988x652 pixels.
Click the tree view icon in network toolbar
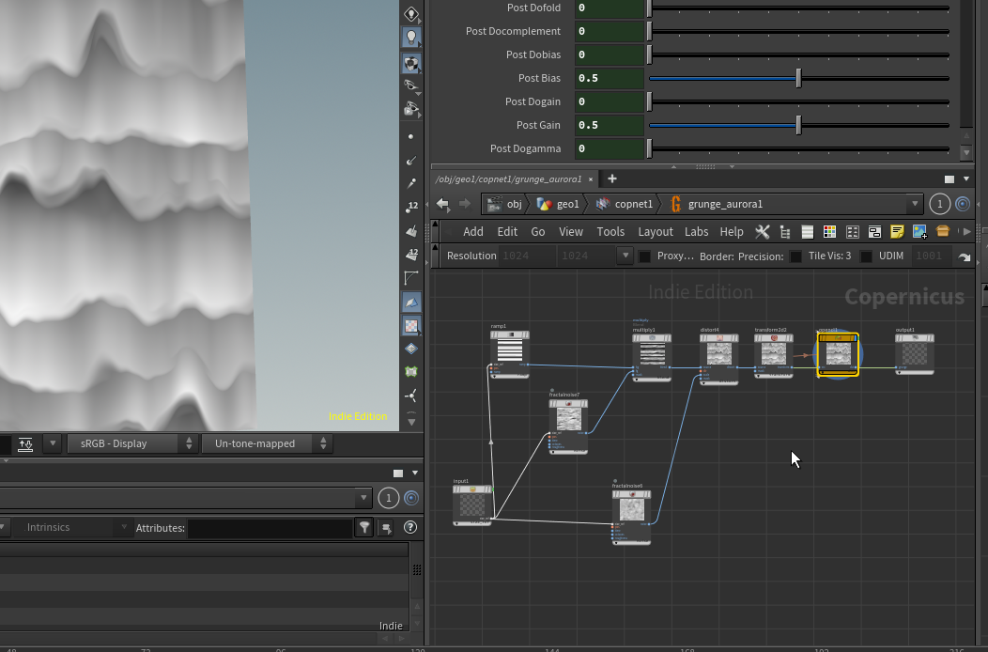click(x=784, y=232)
